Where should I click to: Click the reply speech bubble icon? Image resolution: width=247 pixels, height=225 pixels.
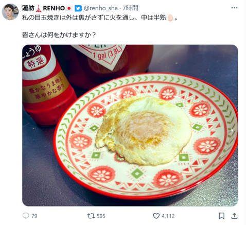coord(26,216)
